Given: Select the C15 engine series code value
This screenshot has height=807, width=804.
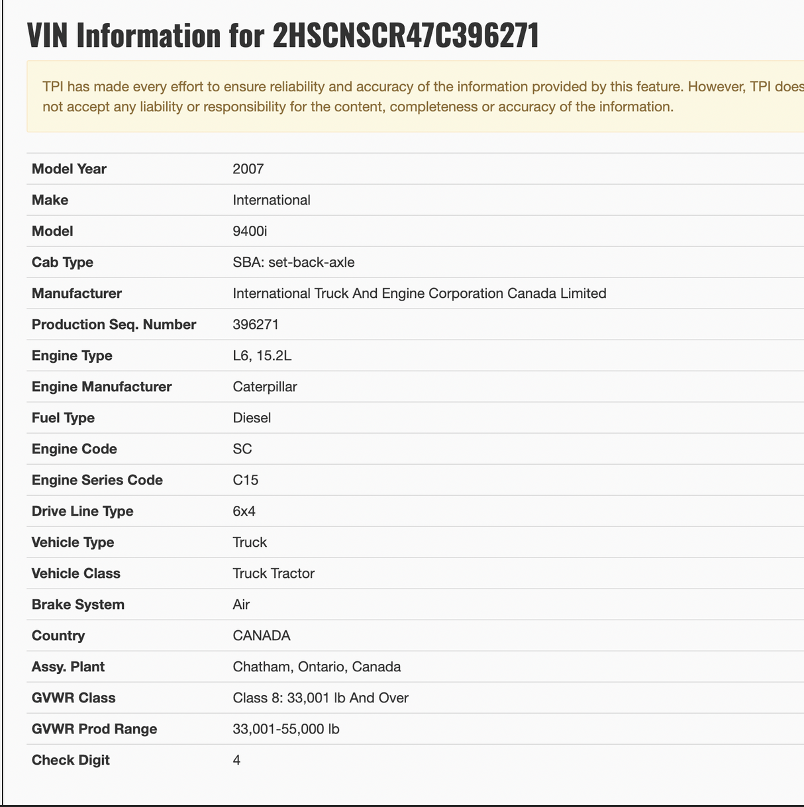Looking at the screenshot, I should (246, 480).
